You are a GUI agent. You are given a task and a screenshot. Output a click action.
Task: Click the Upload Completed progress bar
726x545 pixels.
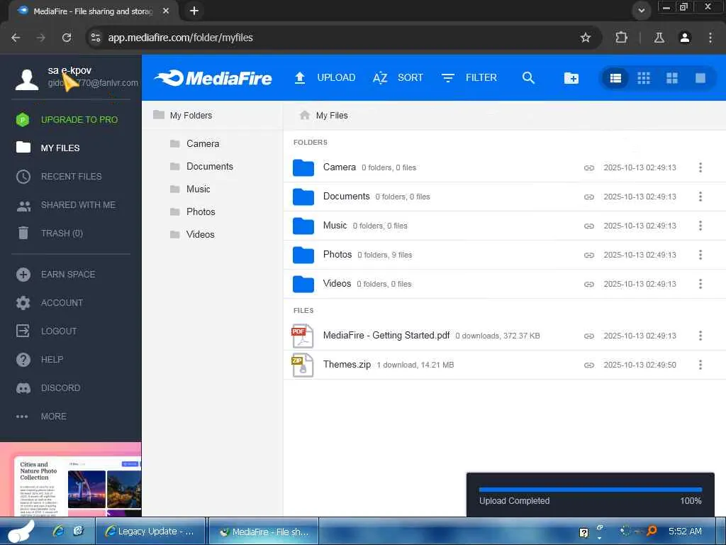tap(591, 490)
